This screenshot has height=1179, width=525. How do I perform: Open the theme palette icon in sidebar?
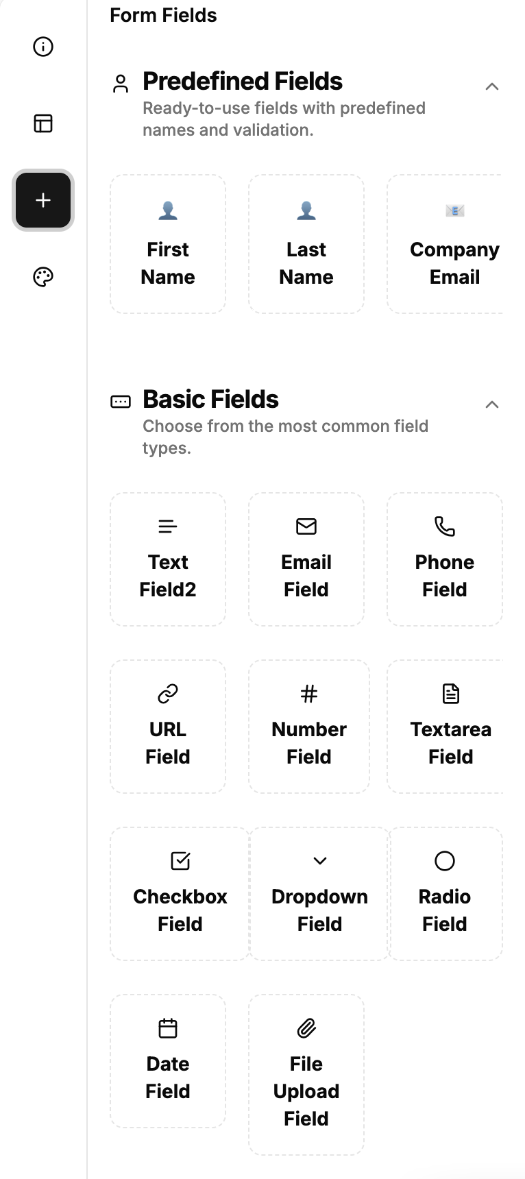pos(43,277)
